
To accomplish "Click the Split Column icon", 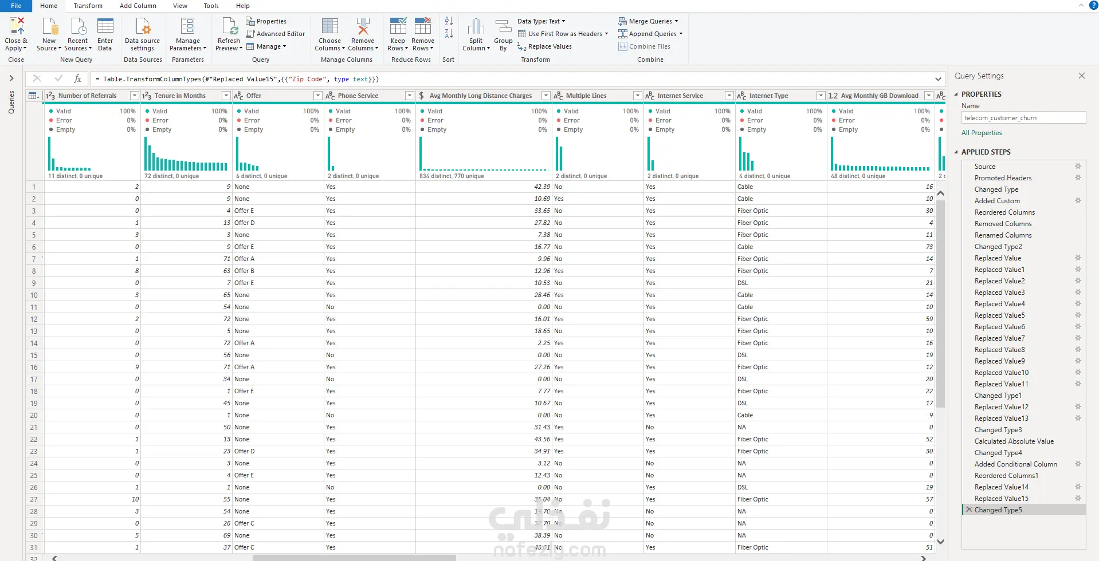I will pos(476,26).
